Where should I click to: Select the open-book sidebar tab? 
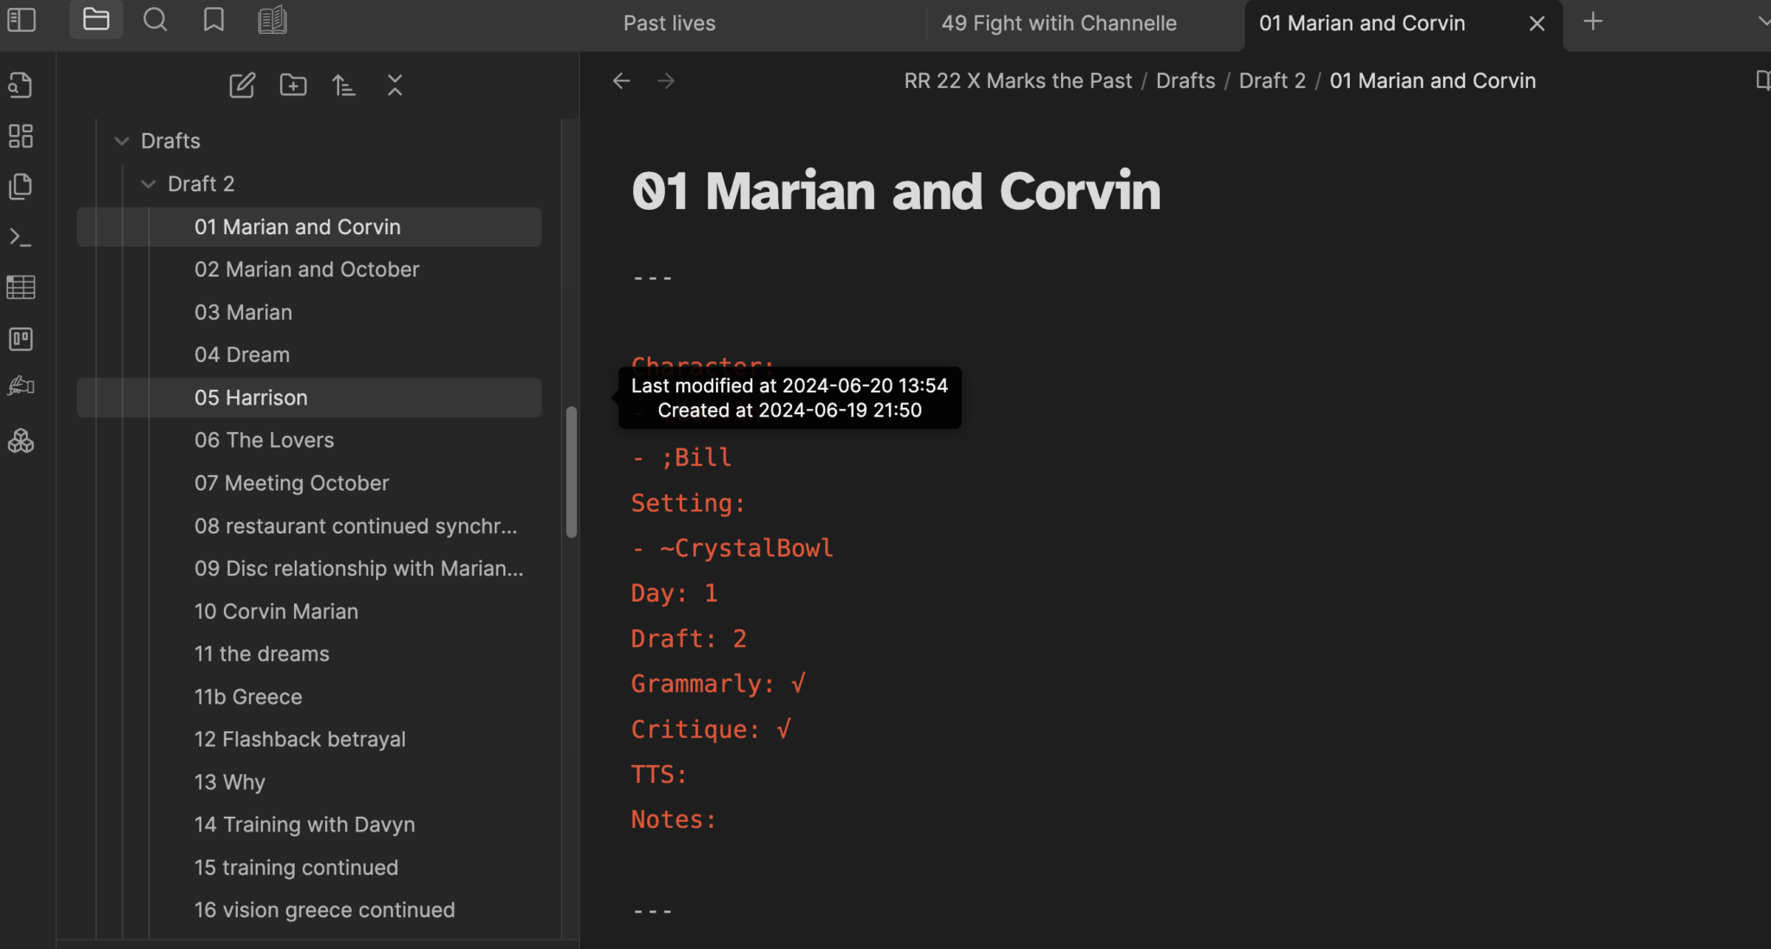pos(272,19)
